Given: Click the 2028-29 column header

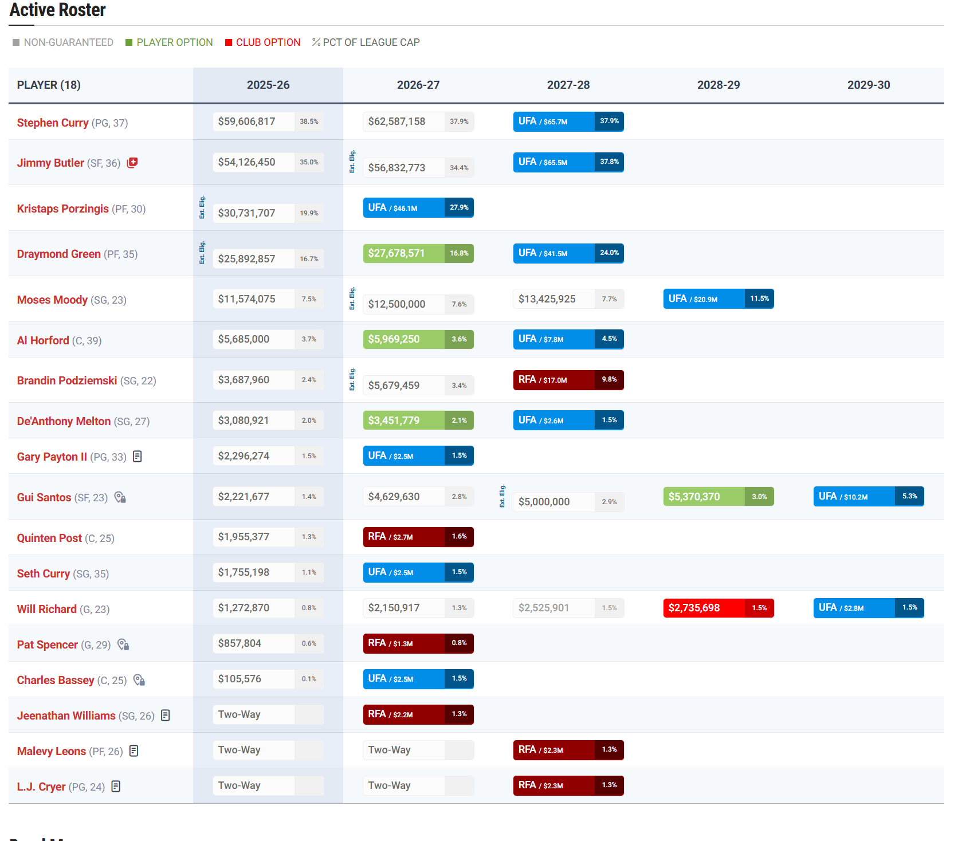Looking at the screenshot, I should tap(719, 85).
